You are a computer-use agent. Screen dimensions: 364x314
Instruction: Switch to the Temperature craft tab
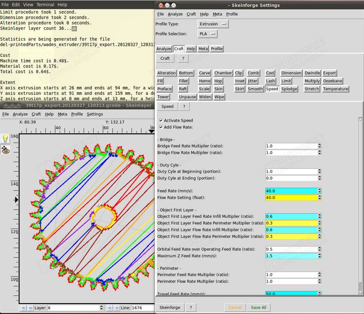tap(335, 89)
